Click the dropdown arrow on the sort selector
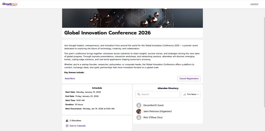The image size is (265, 131). tap(198, 94)
